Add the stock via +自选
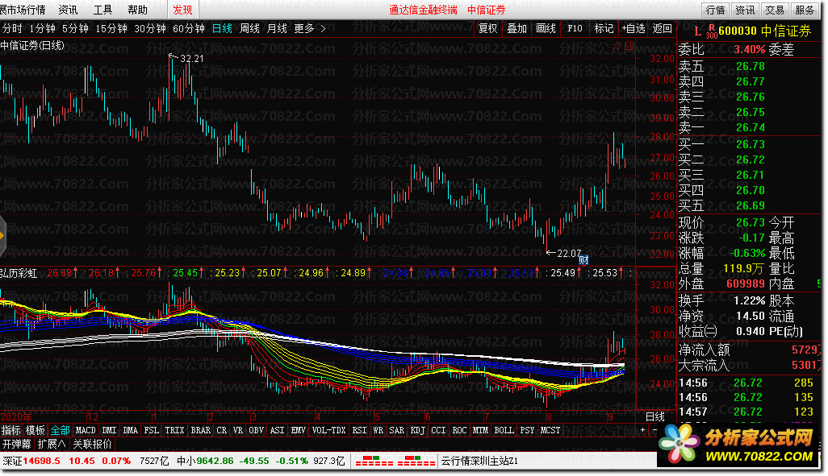This screenshot has height=476, width=828. [634, 28]
